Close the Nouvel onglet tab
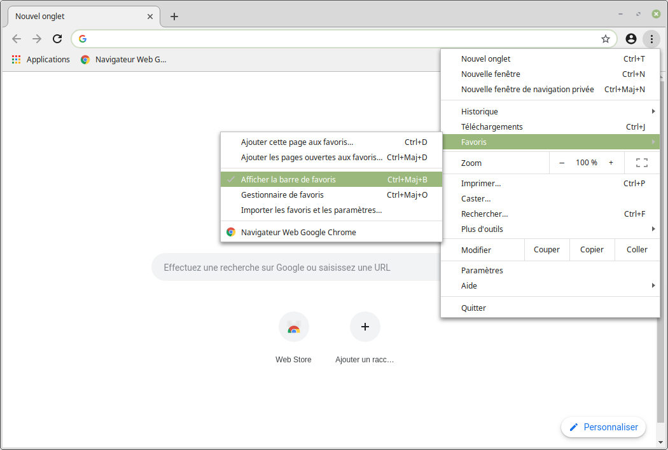The image size is (668, 450). point(150,17)
